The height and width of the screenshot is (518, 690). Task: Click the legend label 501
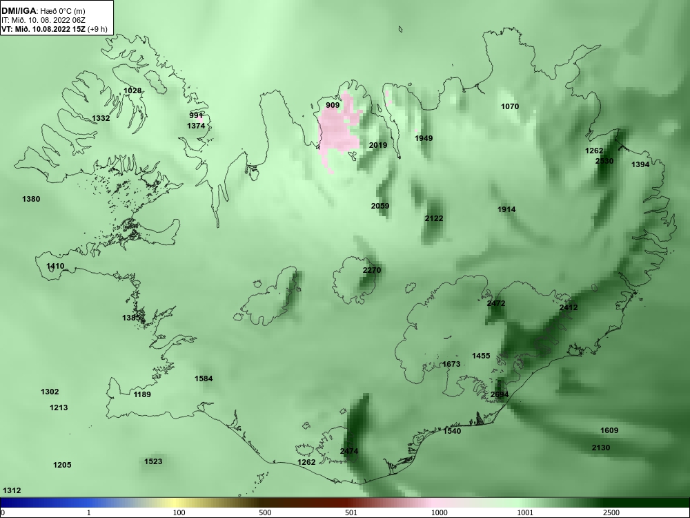[x=353, y=512]
